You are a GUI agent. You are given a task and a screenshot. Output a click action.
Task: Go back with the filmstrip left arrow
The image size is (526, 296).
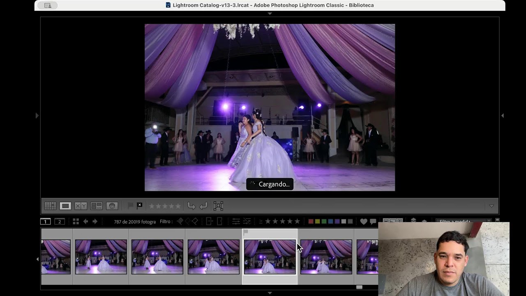(85, 222)
